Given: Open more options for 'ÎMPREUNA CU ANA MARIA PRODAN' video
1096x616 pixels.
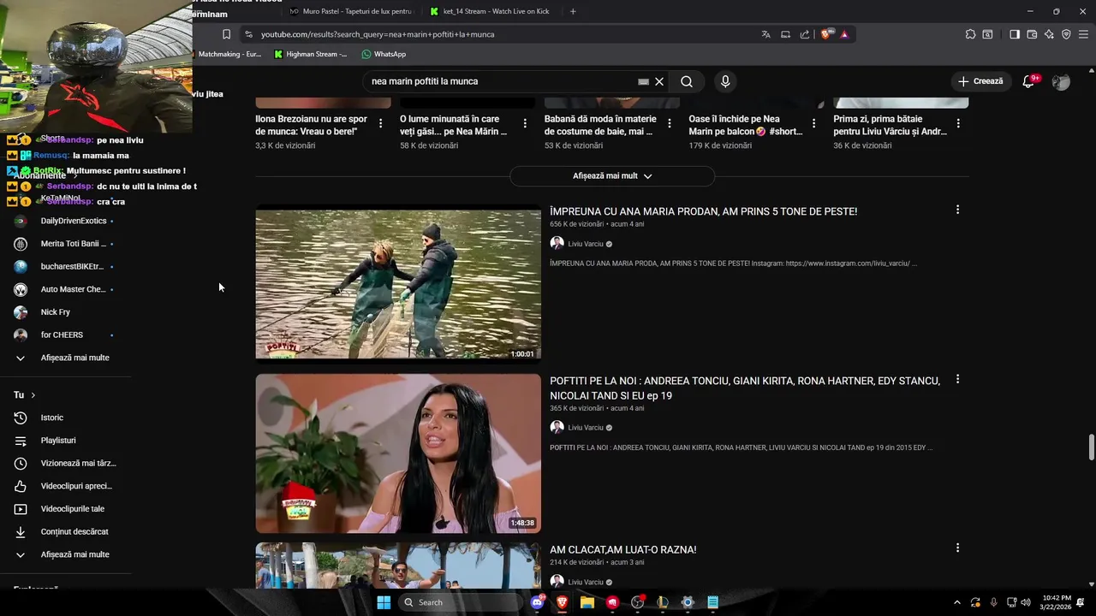Looking at the screenshot, I should (x=957, y=210).
